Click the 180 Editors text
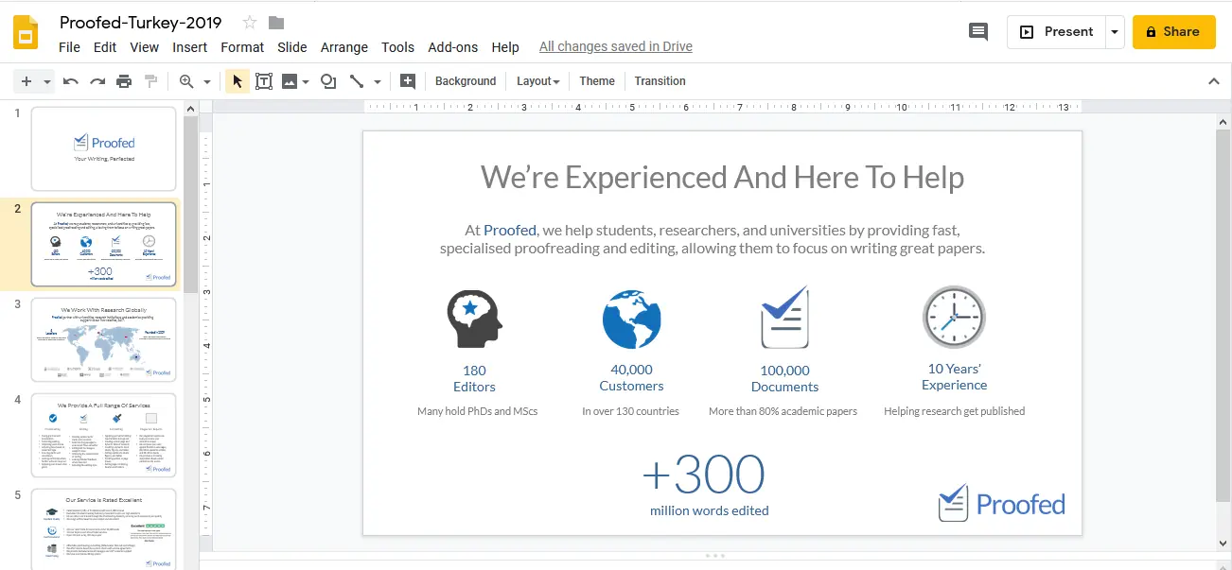 [474, 378]
